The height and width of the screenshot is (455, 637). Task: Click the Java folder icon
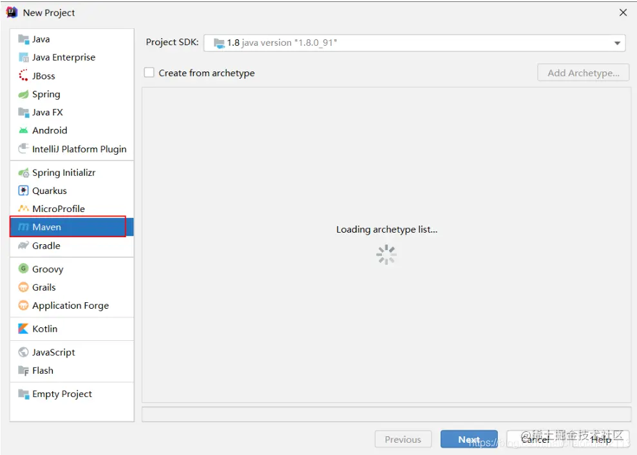coord(24,39)
